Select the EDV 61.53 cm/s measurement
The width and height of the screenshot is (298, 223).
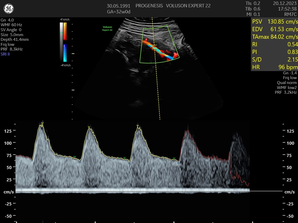[x=275, y=29]
